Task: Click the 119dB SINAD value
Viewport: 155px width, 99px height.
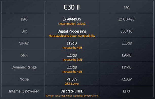Action: (x=72, y=43)
